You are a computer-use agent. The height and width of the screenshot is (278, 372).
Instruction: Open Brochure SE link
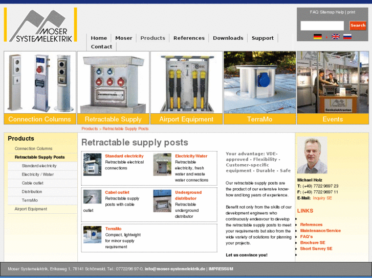[313, 242]
